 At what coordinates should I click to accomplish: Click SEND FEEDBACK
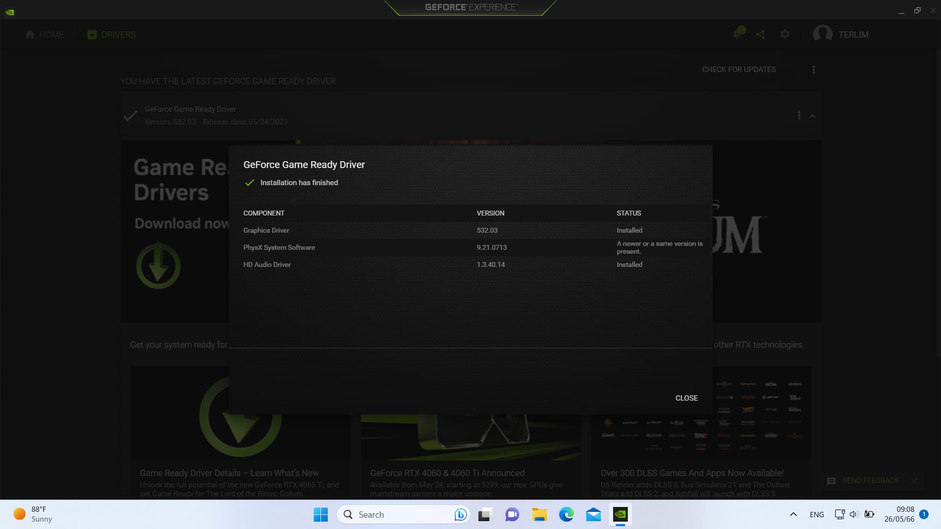[870, 481]
